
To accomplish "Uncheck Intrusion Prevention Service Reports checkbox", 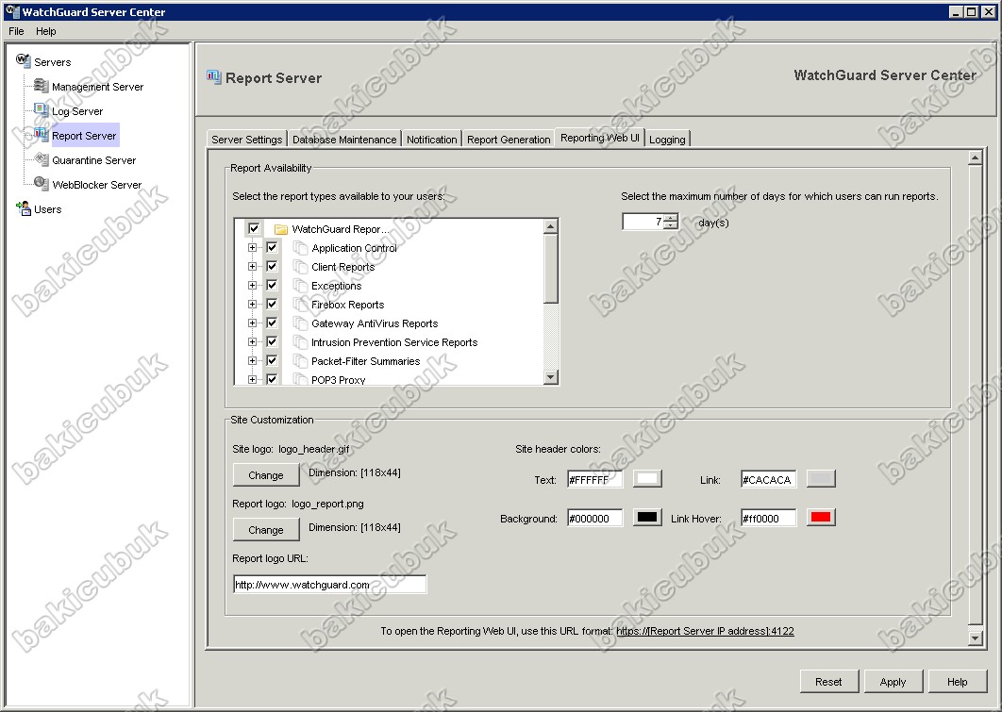I will (x=272, y=341).
